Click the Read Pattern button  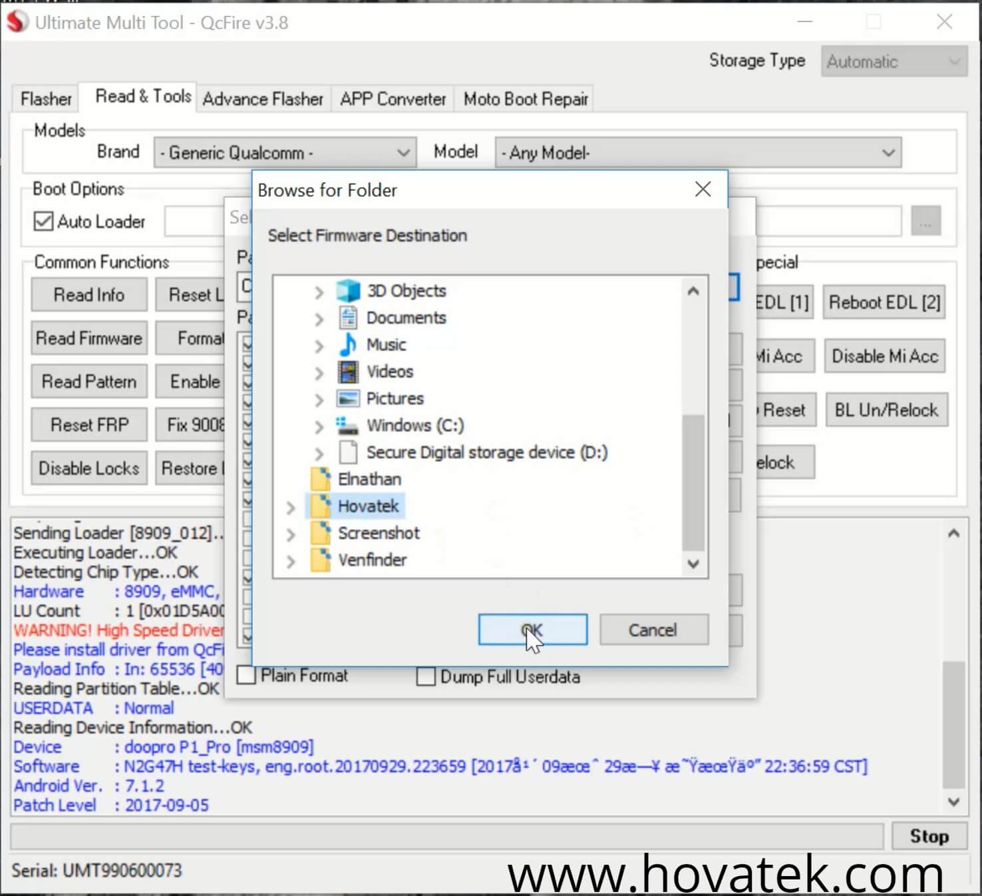[x=89, y=381]
